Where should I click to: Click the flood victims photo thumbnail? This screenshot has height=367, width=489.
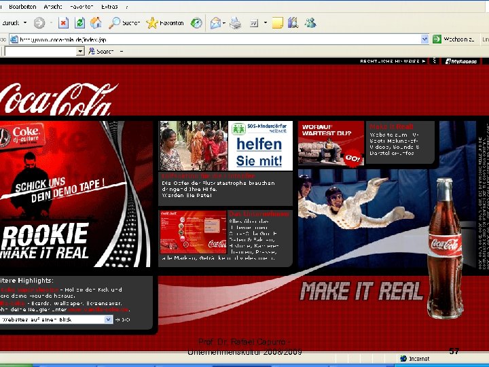(194, 145)
